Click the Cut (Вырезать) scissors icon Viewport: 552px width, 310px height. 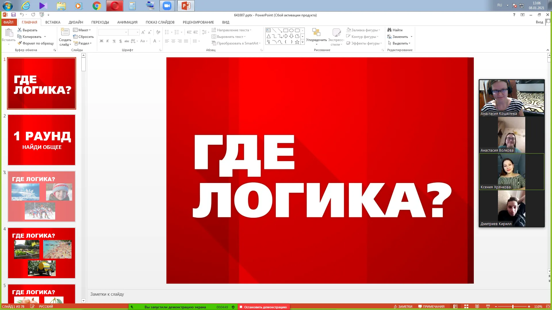click(20, 30)
